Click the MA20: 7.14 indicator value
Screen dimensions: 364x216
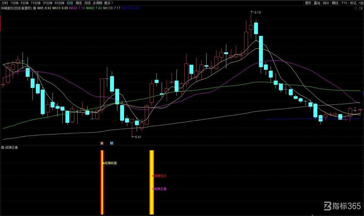point(77,8)
